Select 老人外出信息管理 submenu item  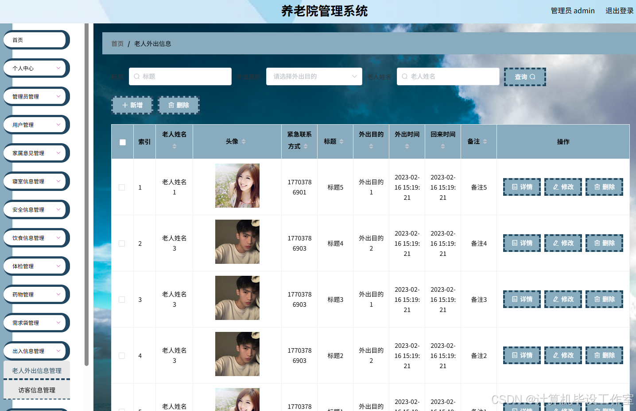[x=37, y=370]
